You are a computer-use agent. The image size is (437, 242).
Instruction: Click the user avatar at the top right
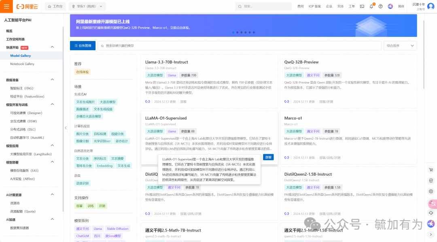point(431,6)
